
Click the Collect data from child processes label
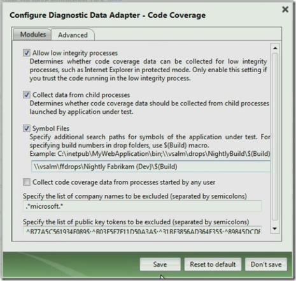pos(81,95)
